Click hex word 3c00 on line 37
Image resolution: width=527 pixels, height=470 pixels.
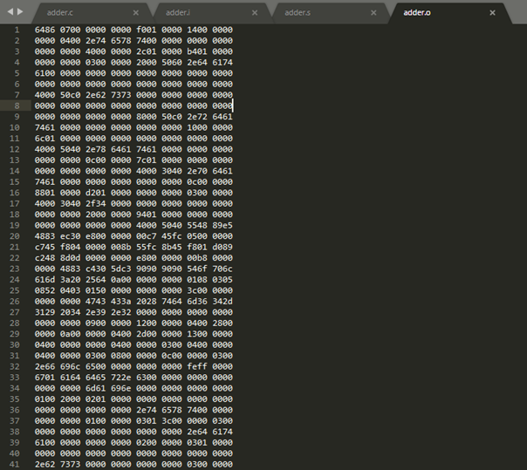(x=172, y=421)
